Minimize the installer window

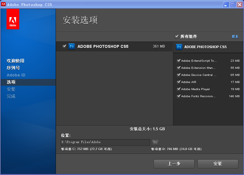226,5
